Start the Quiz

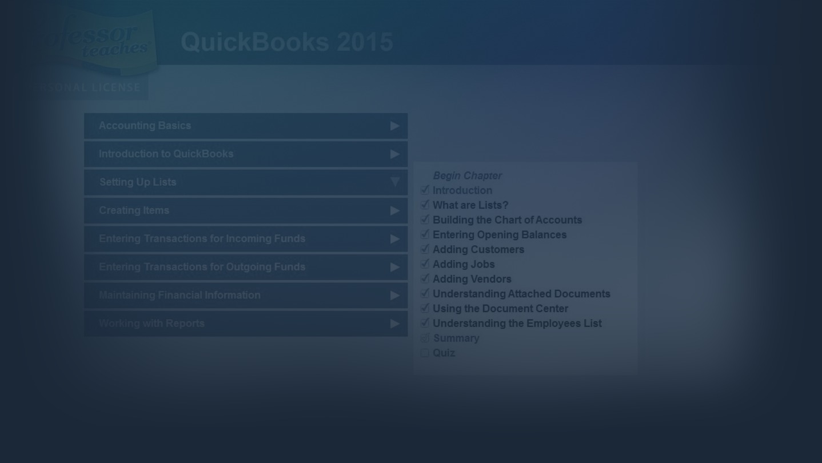tap(444, 353)
